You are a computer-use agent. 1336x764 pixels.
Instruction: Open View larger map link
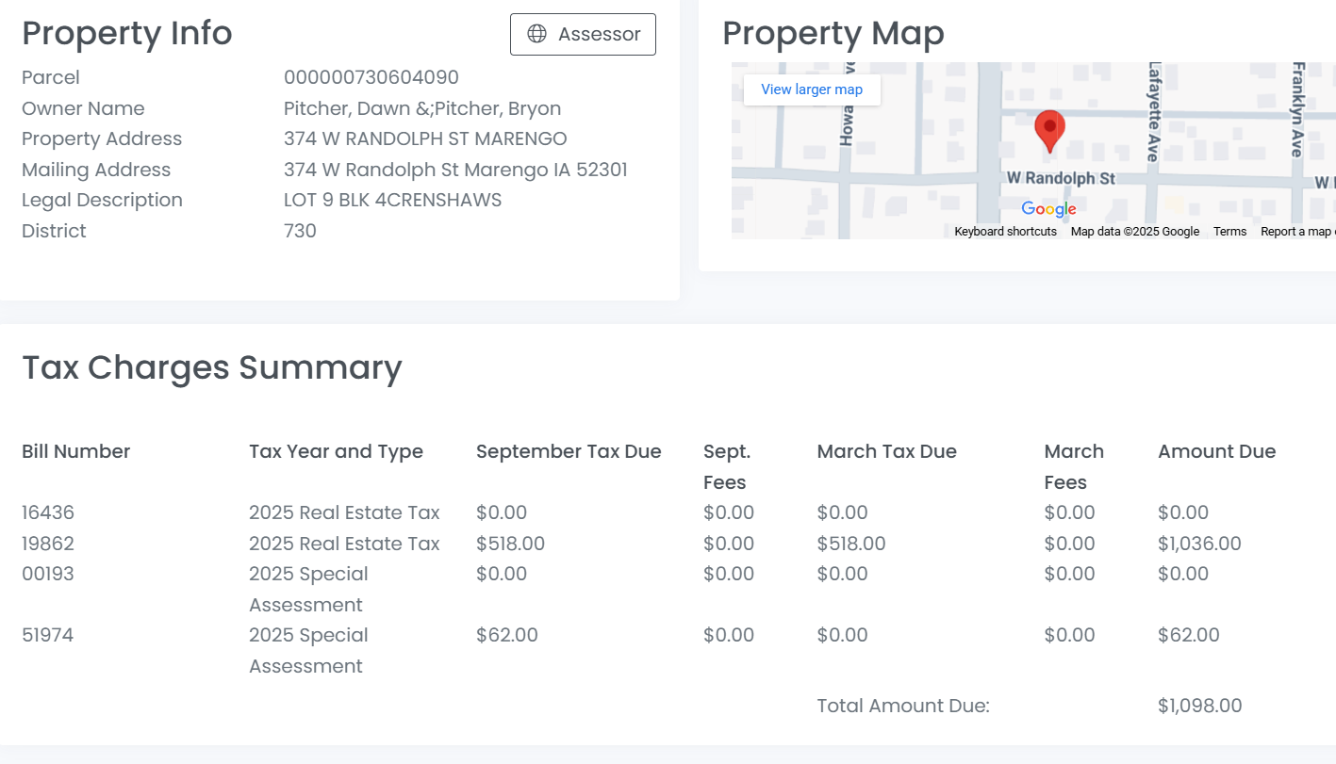coord(812,89)
